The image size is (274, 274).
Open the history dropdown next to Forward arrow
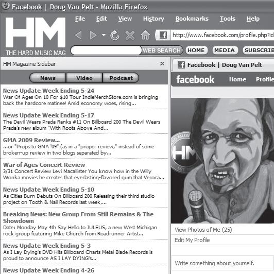point(104,35)
